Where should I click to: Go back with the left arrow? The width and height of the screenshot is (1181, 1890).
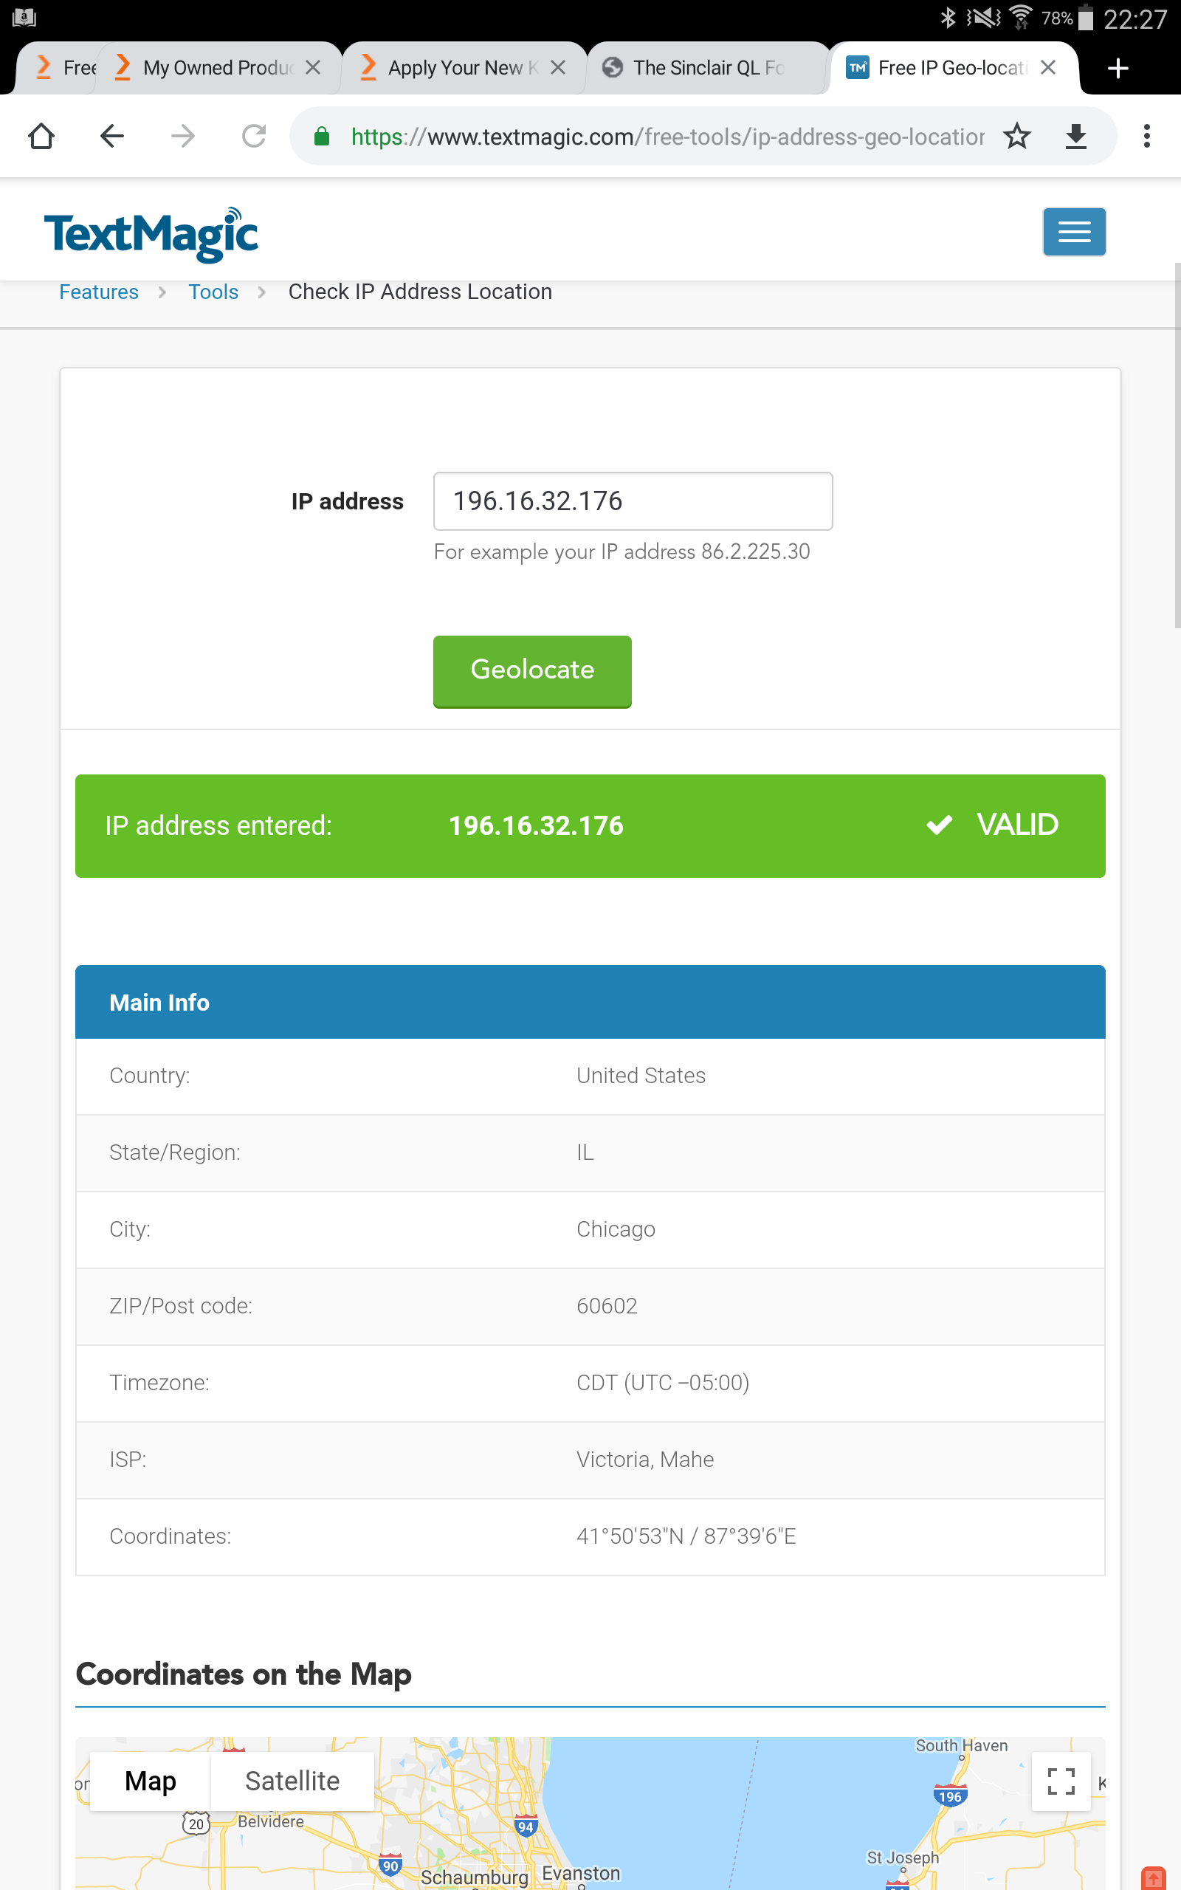click(111, 136)
